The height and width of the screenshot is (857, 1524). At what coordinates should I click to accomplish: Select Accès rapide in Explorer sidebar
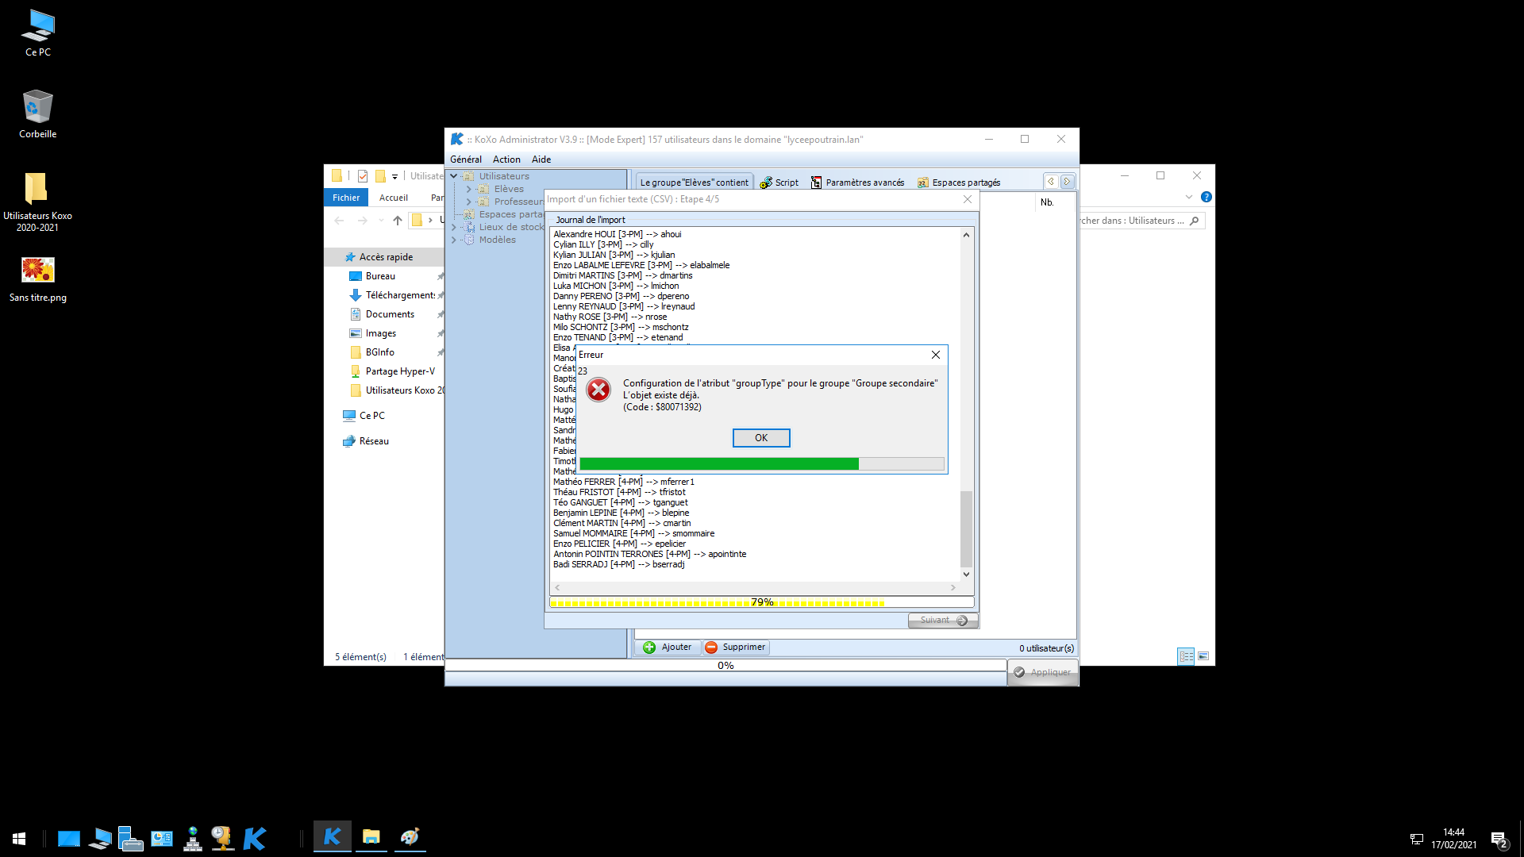386,257
